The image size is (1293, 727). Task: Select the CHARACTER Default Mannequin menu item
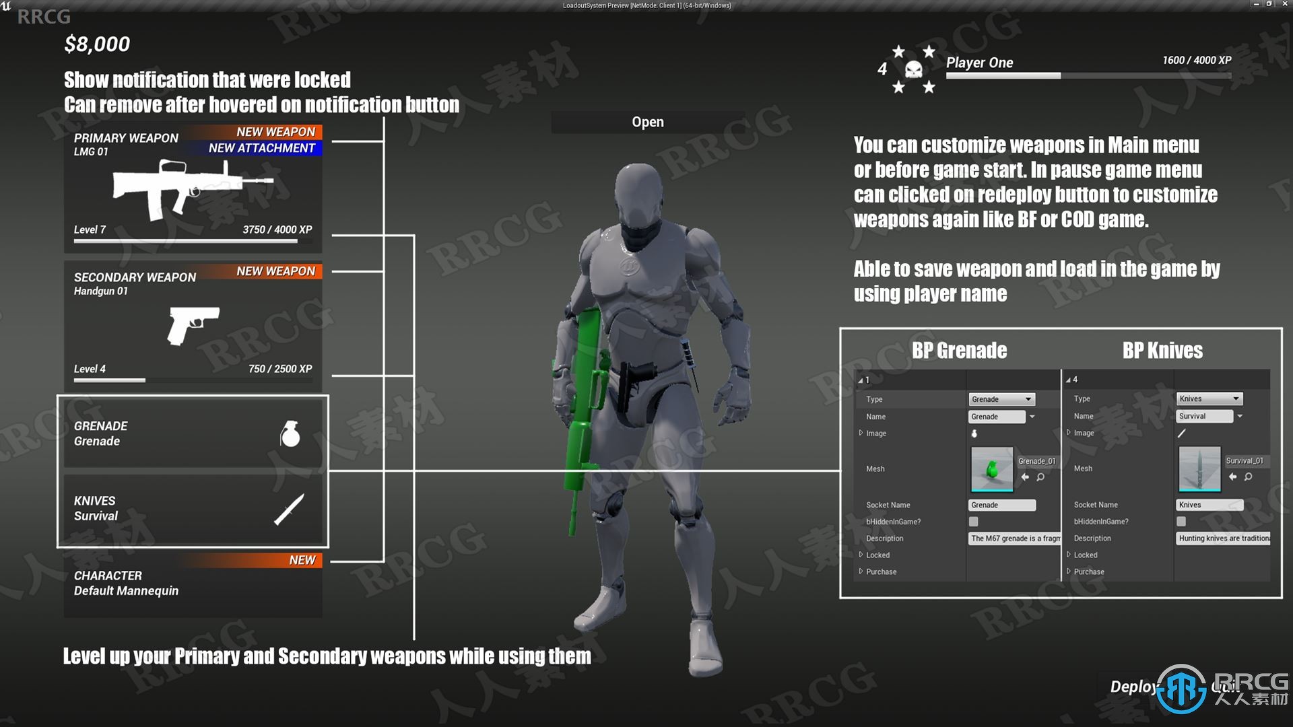pyautogui.click(x=191, y=586)
